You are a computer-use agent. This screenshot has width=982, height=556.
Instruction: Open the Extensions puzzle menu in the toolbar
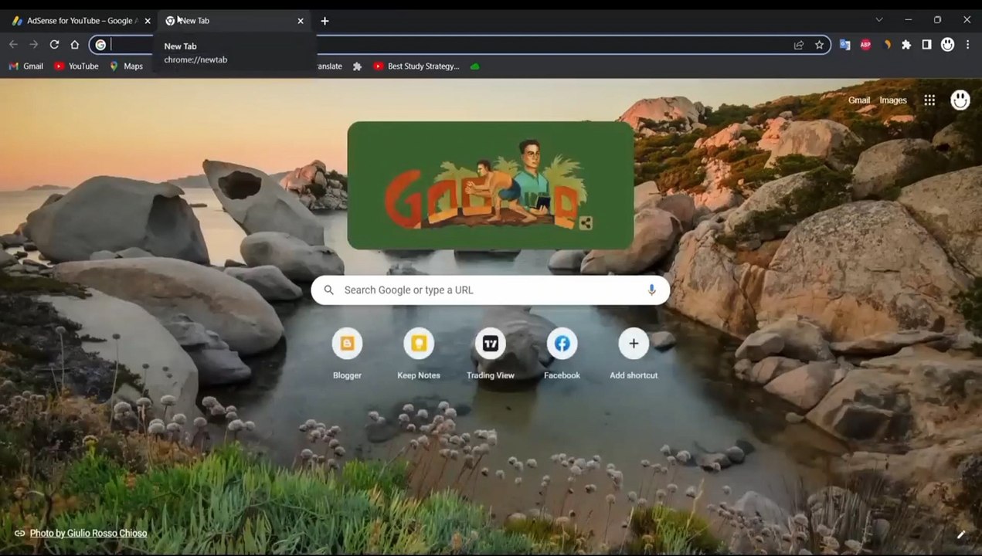pyautogui.click(x=906, y=45)
